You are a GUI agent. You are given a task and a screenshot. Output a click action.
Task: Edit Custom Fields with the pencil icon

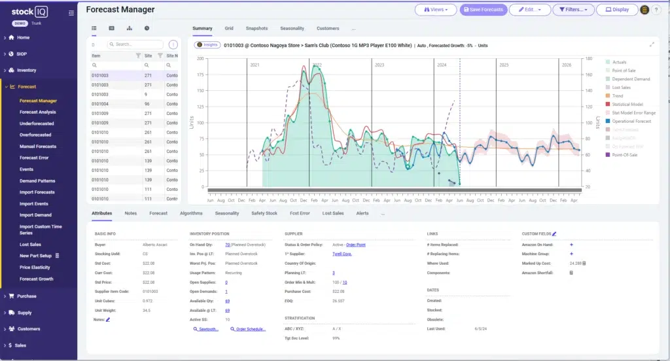pyautogui.click(x=554, y=233)
